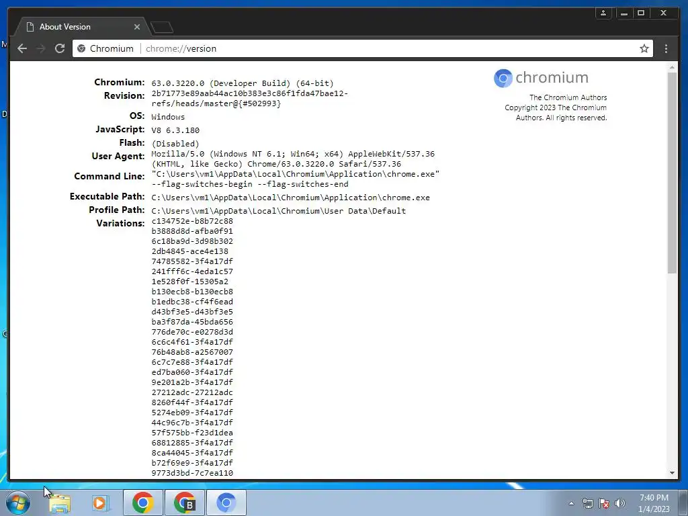
Task: Click the Flash value (Disabled)
Action: point(175,144)
